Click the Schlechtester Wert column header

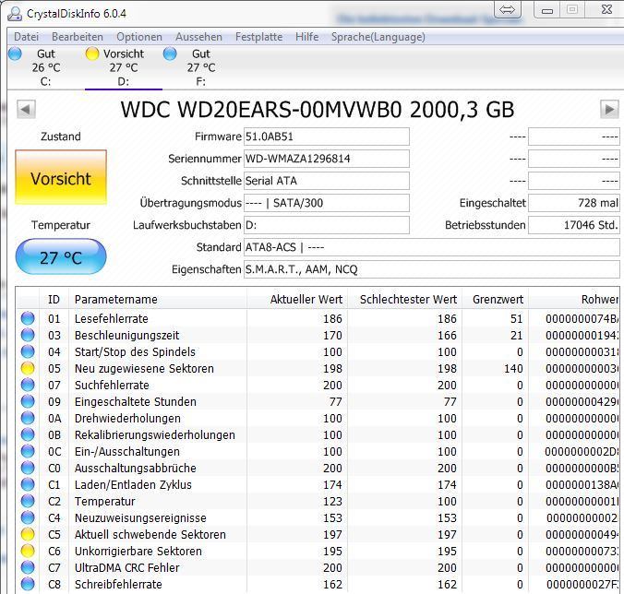[404, 300]
